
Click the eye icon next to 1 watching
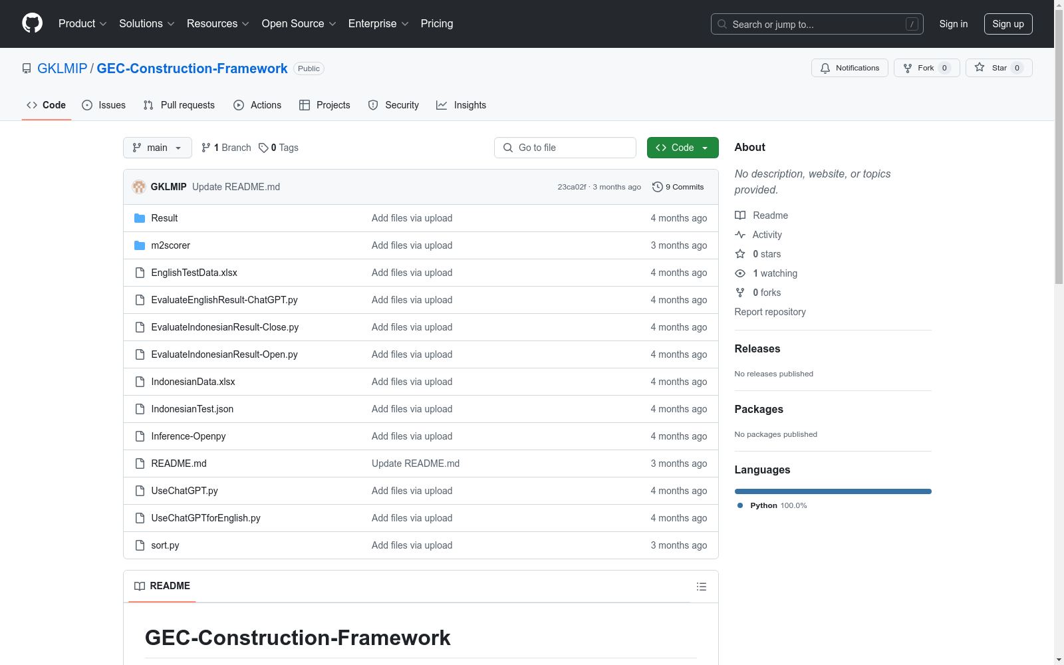pyautogui.click(x=740, y=273)
